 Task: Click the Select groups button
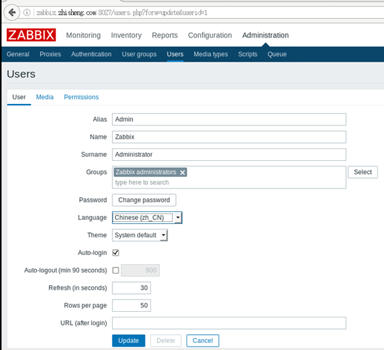363,172
